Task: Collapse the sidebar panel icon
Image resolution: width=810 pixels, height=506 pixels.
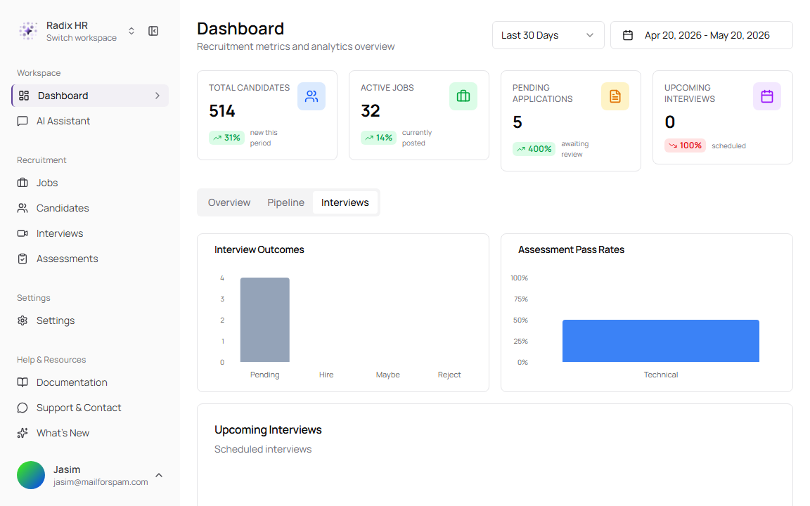Action: pos(153,31)
